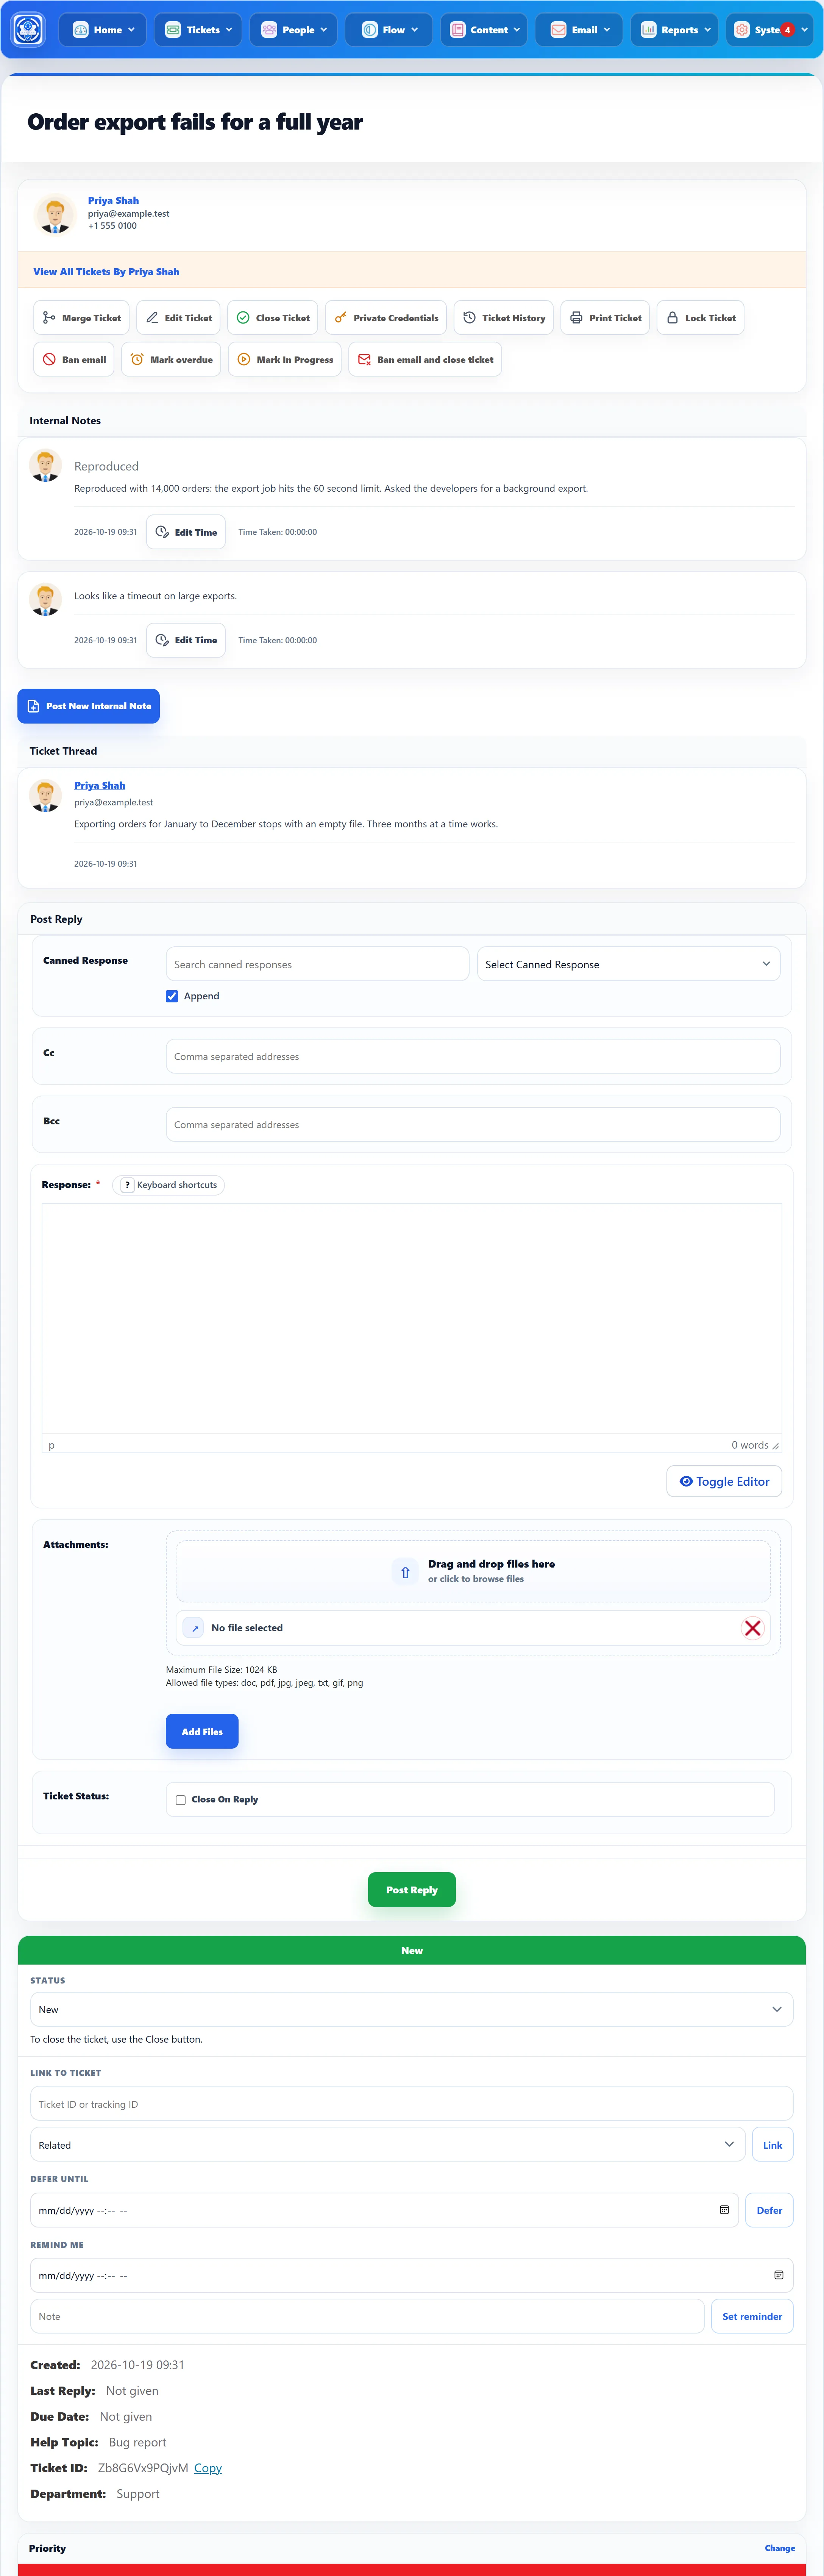Click the Set reminder button
This screenshot has height=2576, width=824.
[x=752, y=2316]
